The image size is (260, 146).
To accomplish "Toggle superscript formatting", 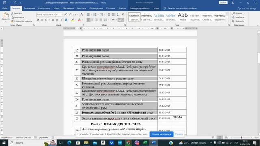I will pos(61,20).
